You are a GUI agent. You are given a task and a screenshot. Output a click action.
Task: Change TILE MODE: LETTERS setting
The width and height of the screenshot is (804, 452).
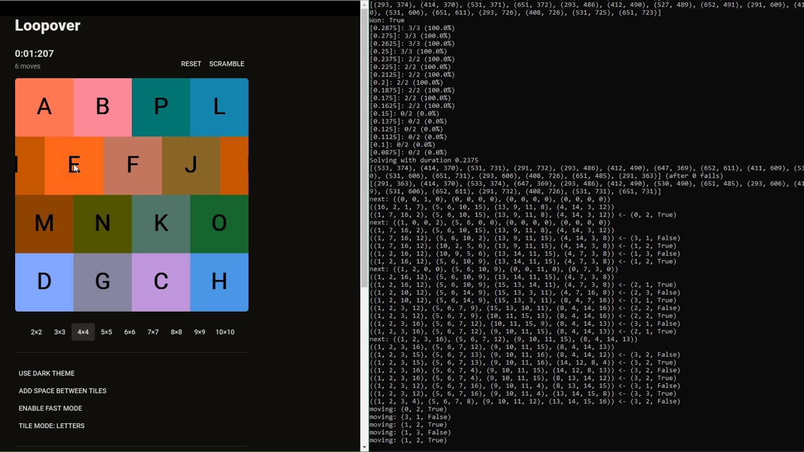[x=52, y=426]
